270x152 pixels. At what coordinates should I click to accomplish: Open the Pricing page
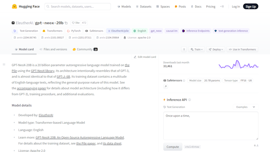coord(211,7)
